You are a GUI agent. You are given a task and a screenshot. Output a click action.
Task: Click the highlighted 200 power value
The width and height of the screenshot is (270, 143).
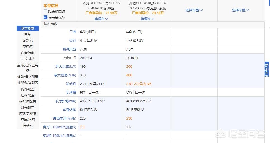coord(129,67)
